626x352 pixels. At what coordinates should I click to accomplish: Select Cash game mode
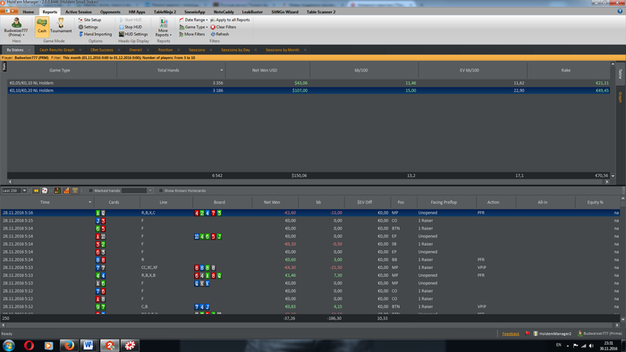42,26
